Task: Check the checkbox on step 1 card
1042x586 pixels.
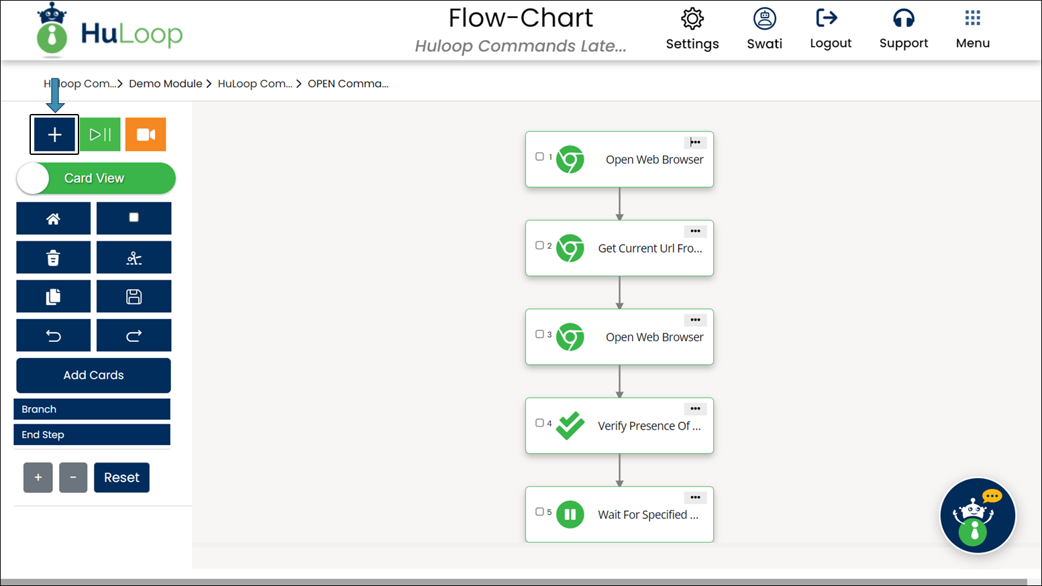Action: tap(539, 157)
